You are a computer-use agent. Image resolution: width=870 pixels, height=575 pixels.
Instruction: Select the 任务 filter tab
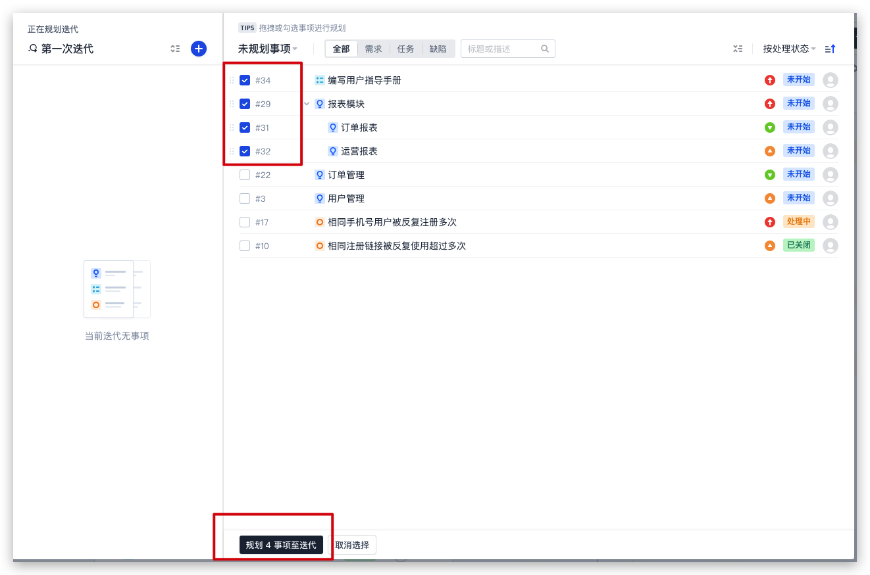(x=406, y=49)
